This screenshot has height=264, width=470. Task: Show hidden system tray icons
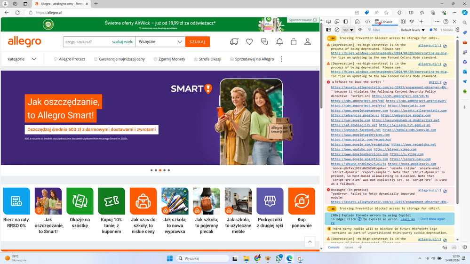(420, 258)
